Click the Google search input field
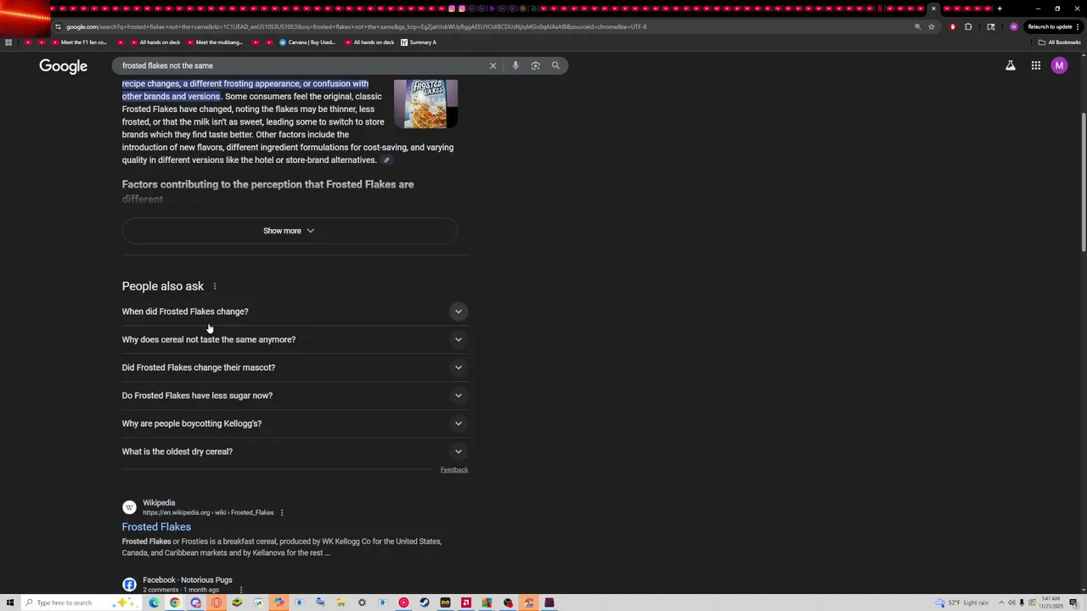 (x=301, y=65)
